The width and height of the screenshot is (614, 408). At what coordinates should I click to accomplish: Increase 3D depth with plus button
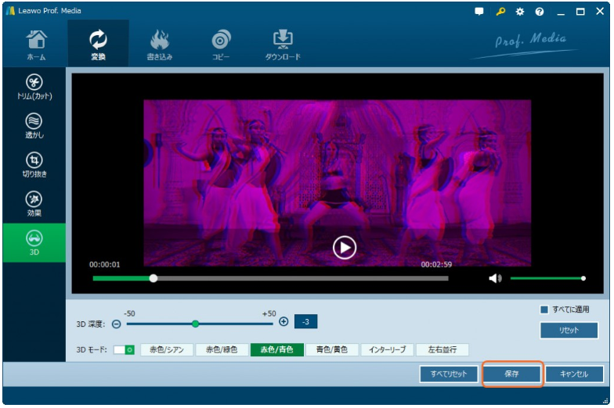(x=284, y=322)
